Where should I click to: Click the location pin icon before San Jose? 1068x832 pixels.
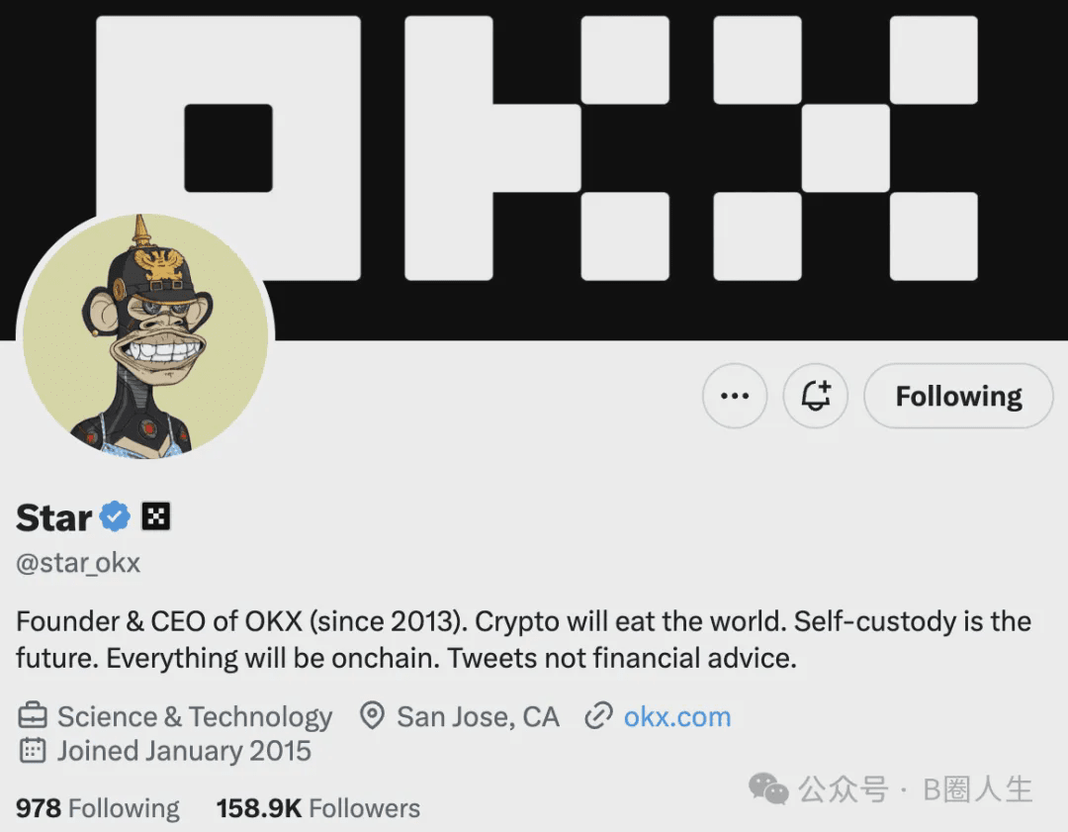374,715
